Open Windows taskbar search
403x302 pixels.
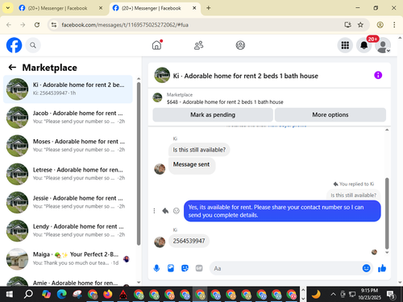point(28,295)
